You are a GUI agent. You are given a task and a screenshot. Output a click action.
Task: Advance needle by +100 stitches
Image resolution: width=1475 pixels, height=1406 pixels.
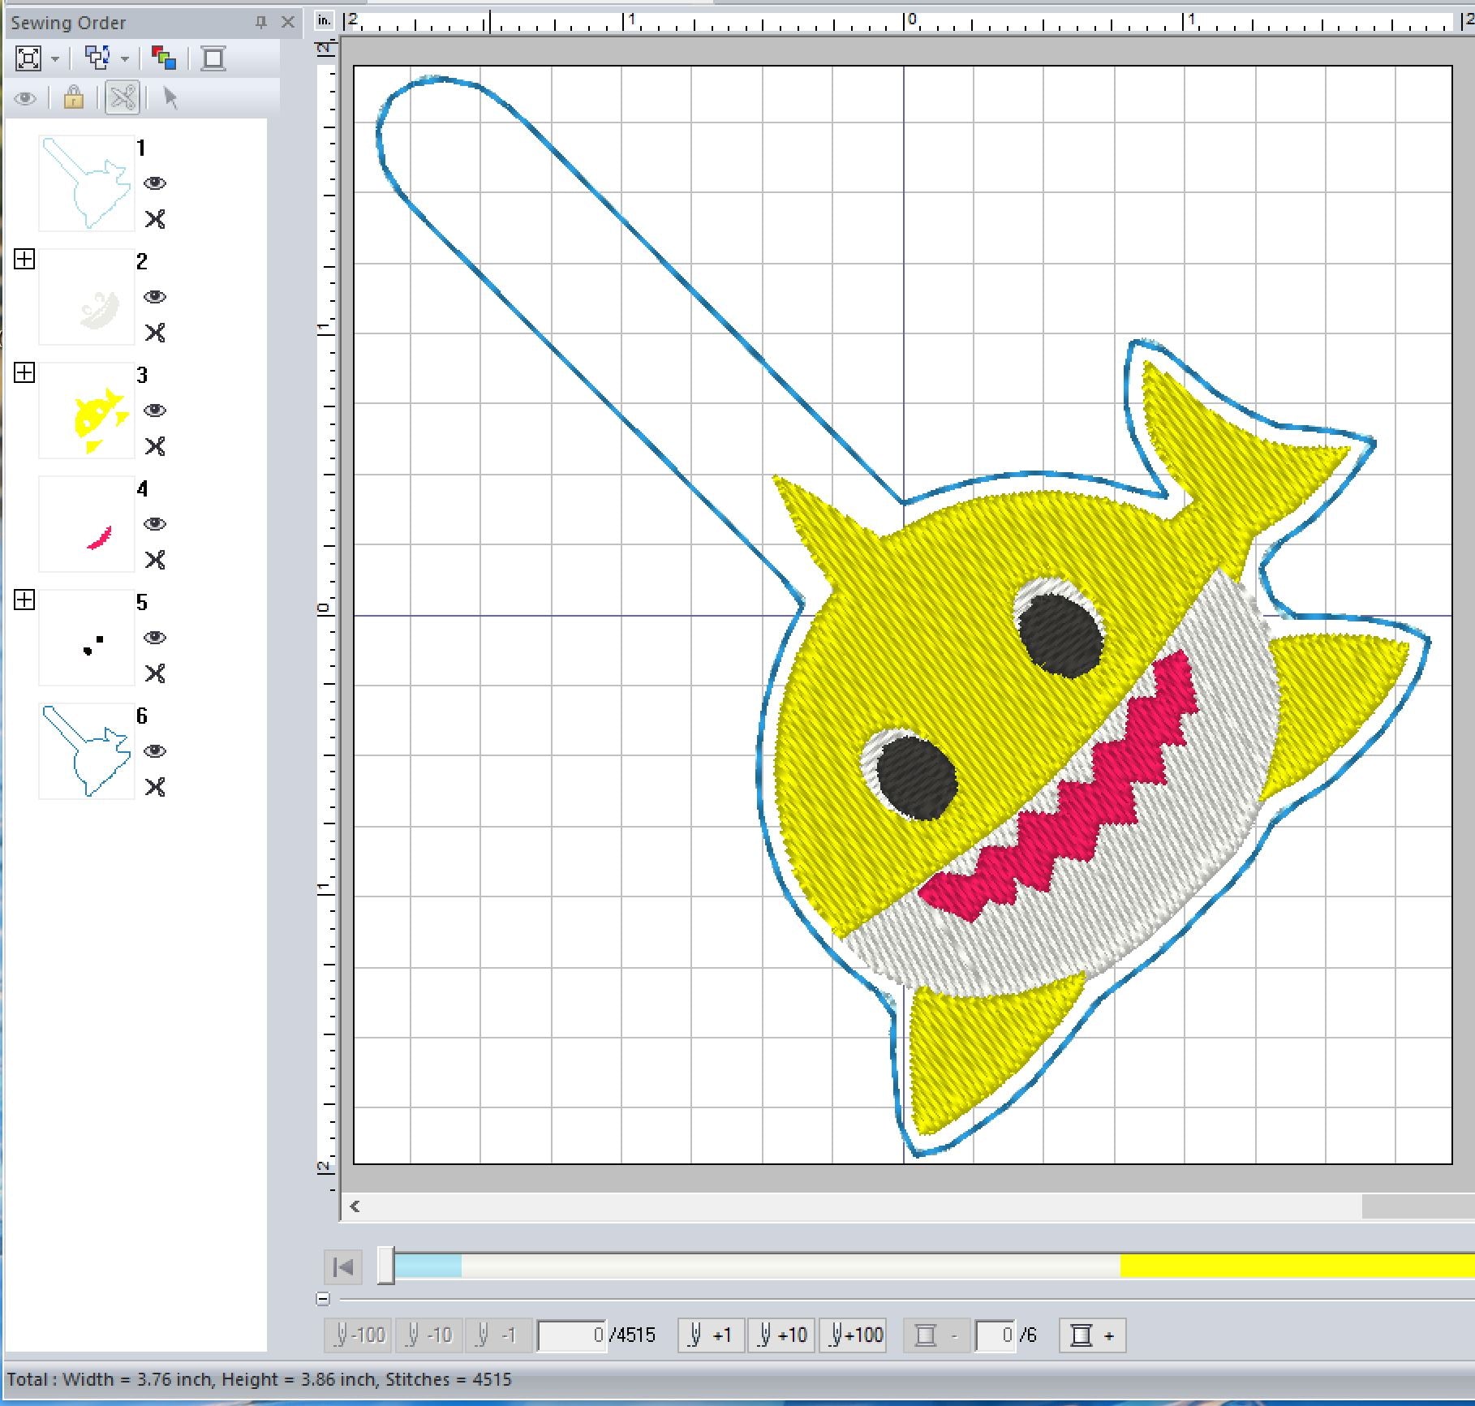click(853, 1335)
